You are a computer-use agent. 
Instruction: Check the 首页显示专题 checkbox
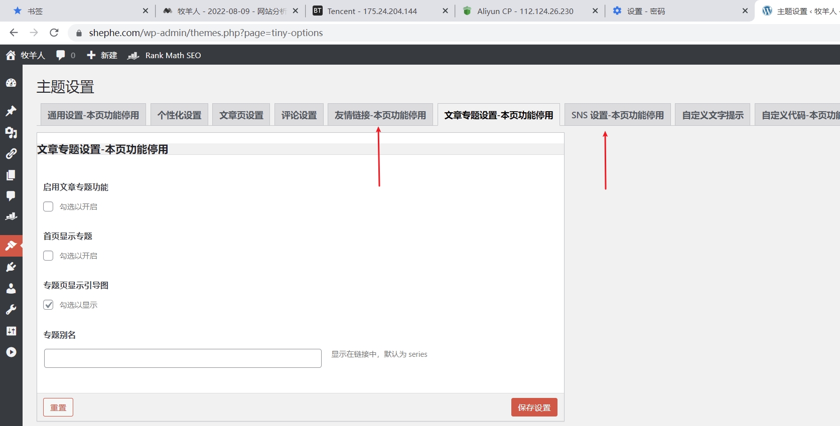click(48, 256)
